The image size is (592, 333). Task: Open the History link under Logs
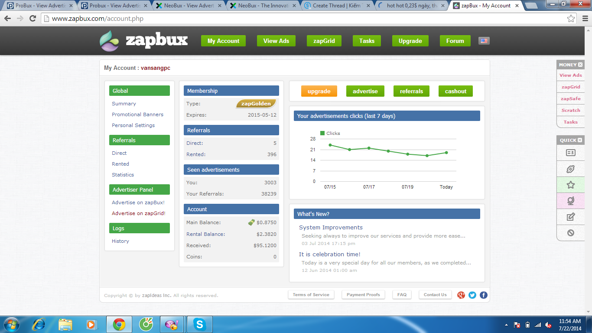[x=120, y=241]
